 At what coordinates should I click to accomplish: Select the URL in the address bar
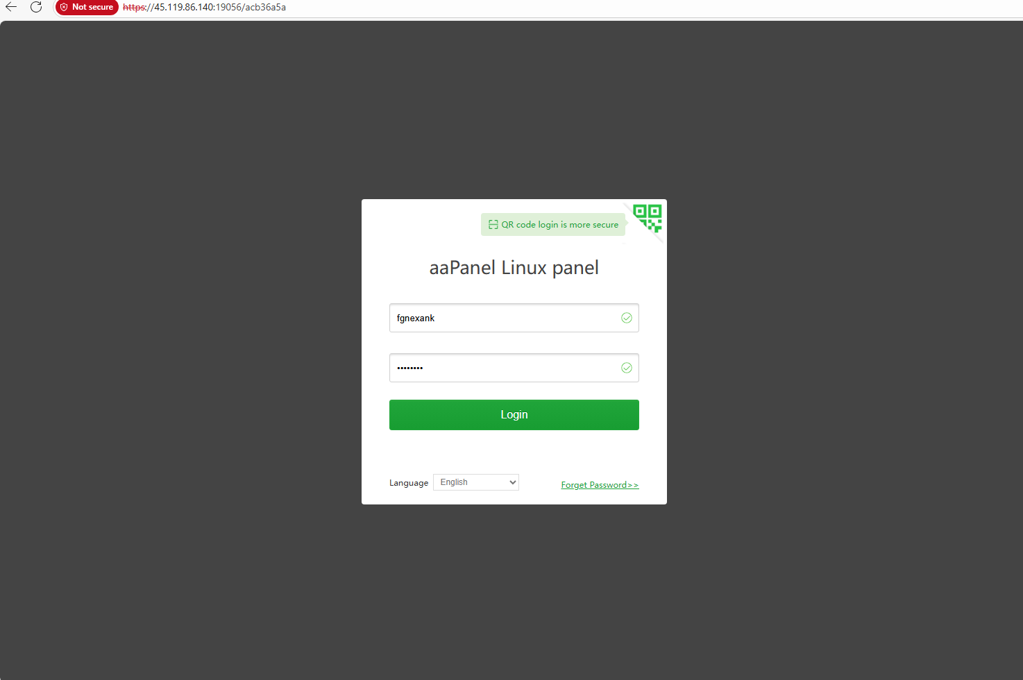204,7
